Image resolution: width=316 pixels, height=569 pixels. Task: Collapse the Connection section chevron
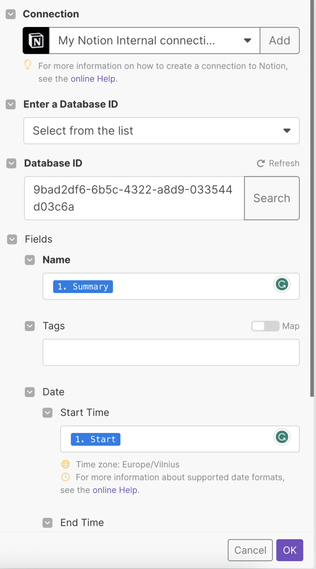[11, 14]
